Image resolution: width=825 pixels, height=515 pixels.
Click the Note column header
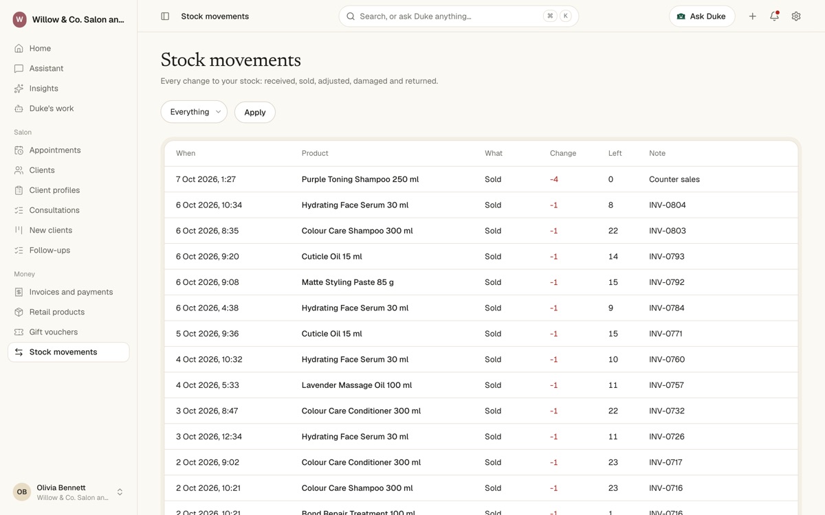(x=657, y=153)
